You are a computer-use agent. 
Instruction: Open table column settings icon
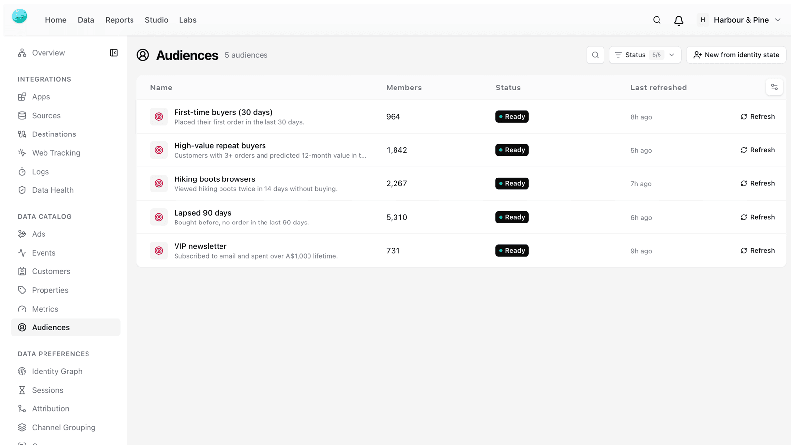click(774, 87)
